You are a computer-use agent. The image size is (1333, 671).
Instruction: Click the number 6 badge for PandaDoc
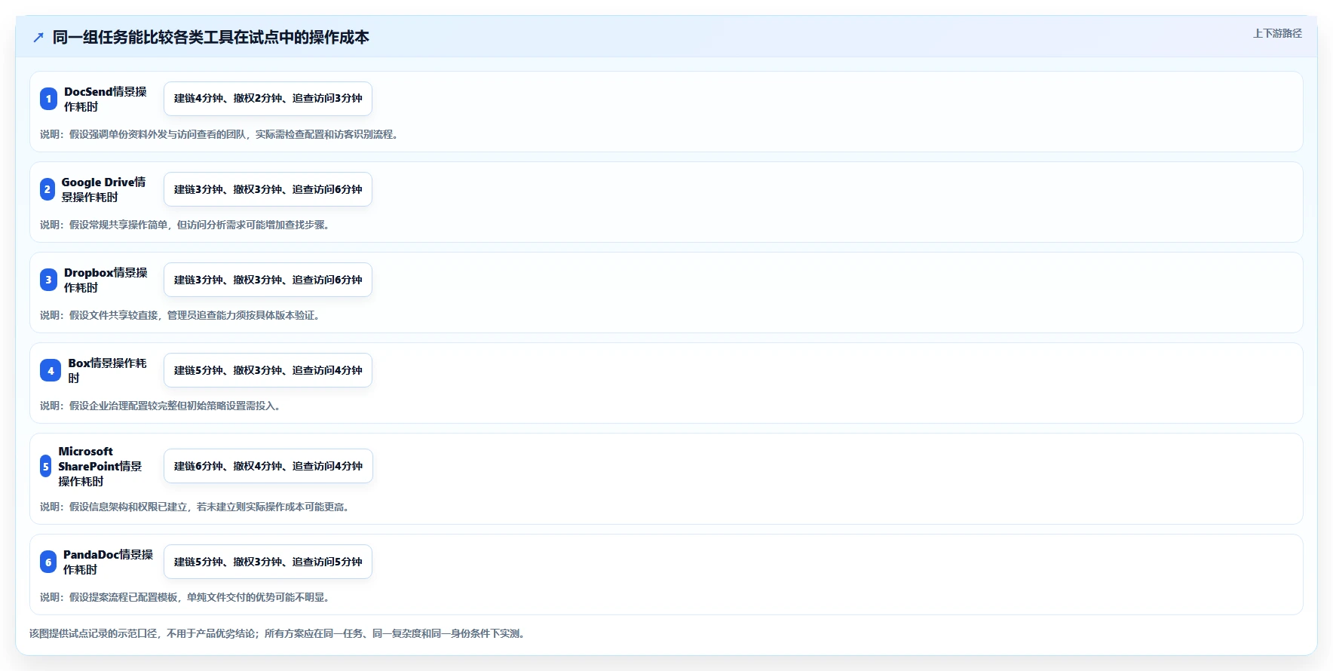48,562
